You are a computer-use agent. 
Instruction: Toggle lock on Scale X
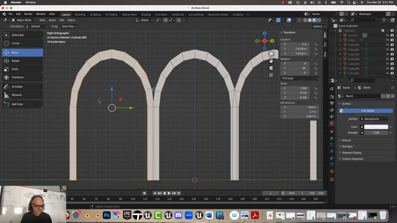(316, 88)
